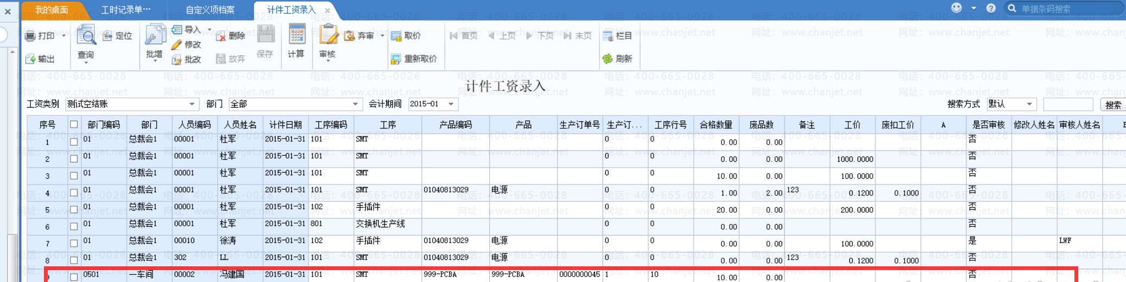Click the 栏目 (columns) settings icon

click(x=608, y=36)
